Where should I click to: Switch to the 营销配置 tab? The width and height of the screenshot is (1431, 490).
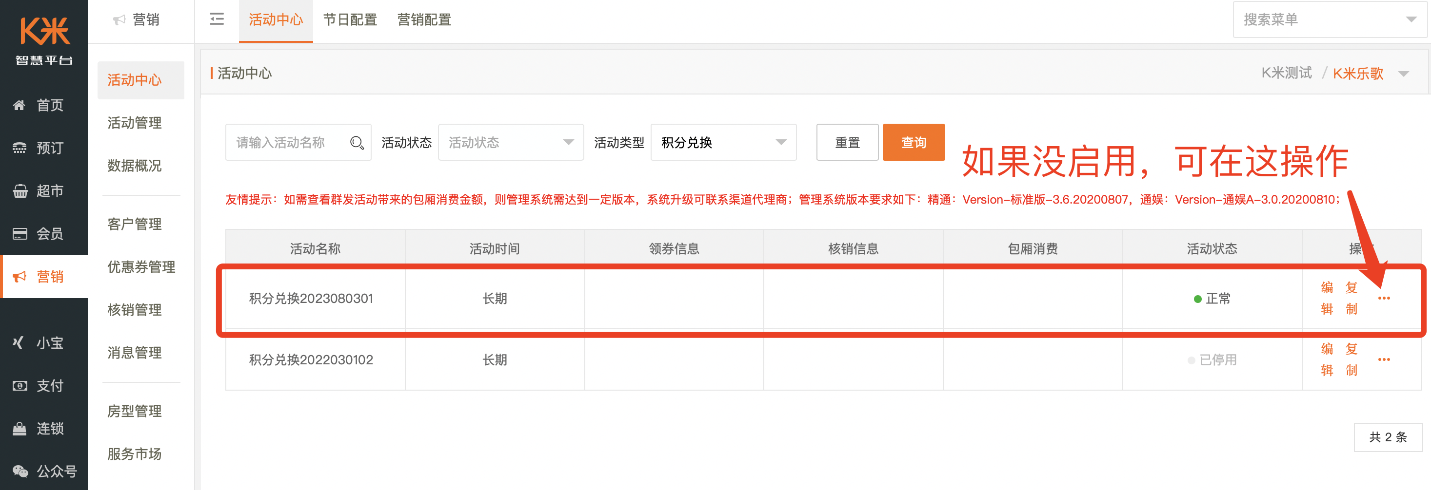pos(424,20)
